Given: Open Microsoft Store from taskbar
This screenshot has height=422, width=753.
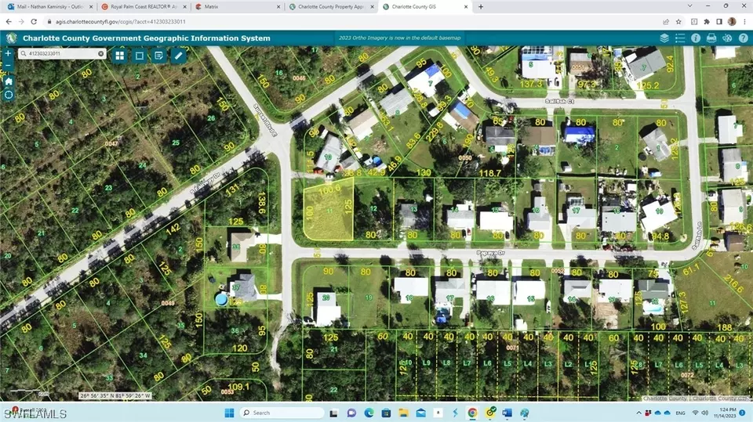Looking at the screenshot, I should [x=386, y=413].
